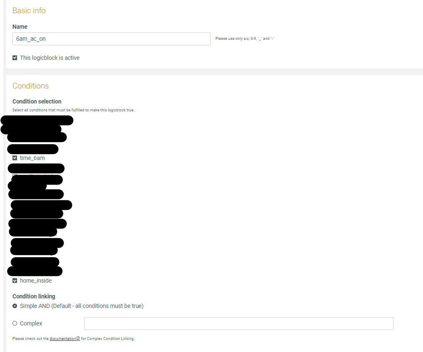Screen dimensions: 423x352
Task: Open the external-link icon beside documentation
Action: [x=78, y=338]
